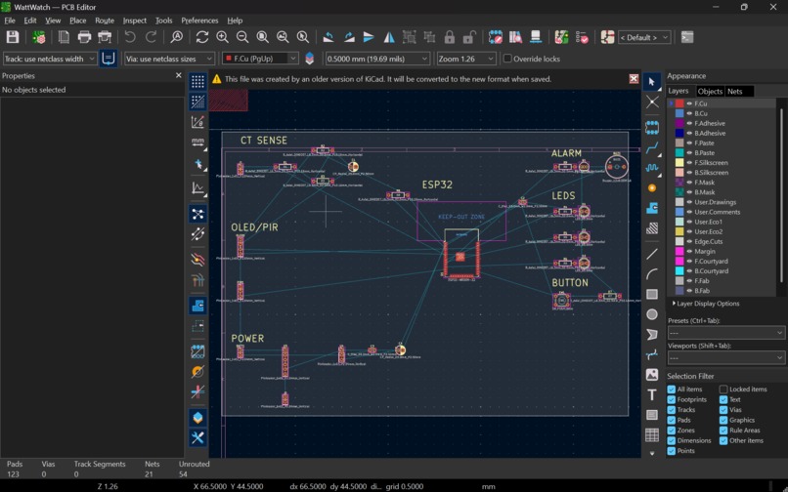Open the Find tool icon
Image resolution: width=788 pixels, height=492 pixels.
[177, 37]
